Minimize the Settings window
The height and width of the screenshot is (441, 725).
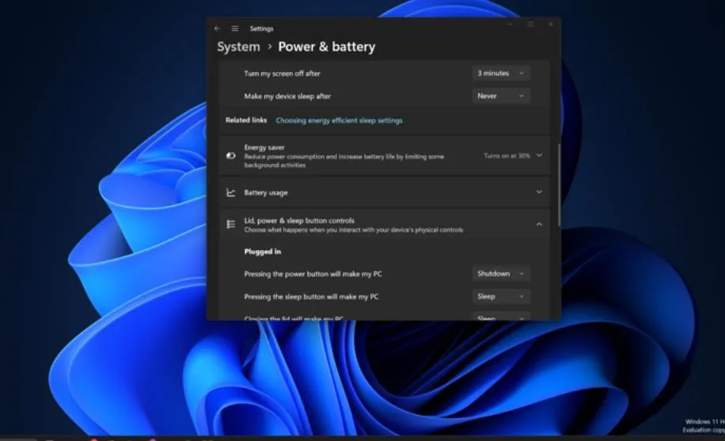(x=510, y=25)
